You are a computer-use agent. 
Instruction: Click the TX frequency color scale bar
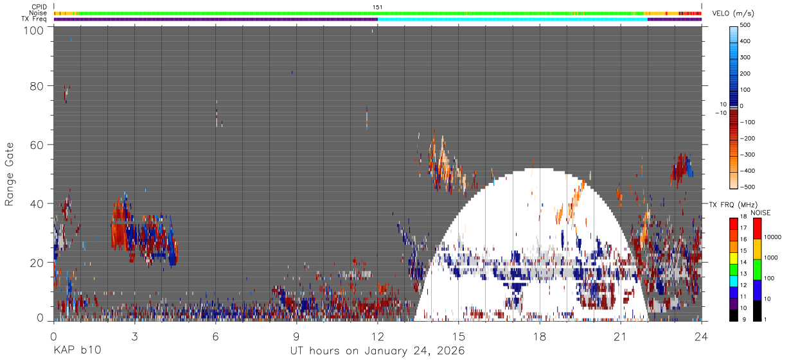(x=734, y=269)
